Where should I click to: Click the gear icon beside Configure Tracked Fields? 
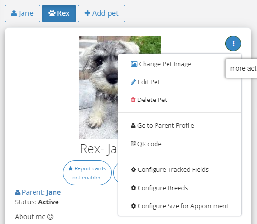pos(133,169)
